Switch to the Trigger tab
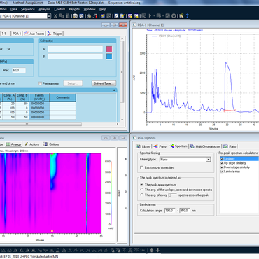 (x=55, y=34)
